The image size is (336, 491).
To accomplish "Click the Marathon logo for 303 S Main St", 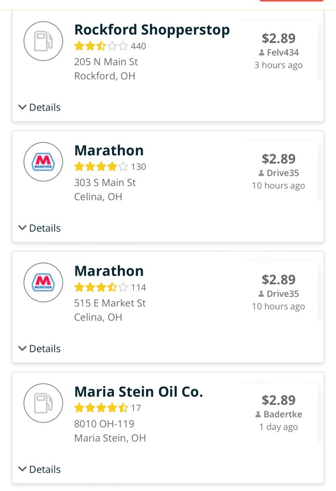I will [x=44, y=162].
